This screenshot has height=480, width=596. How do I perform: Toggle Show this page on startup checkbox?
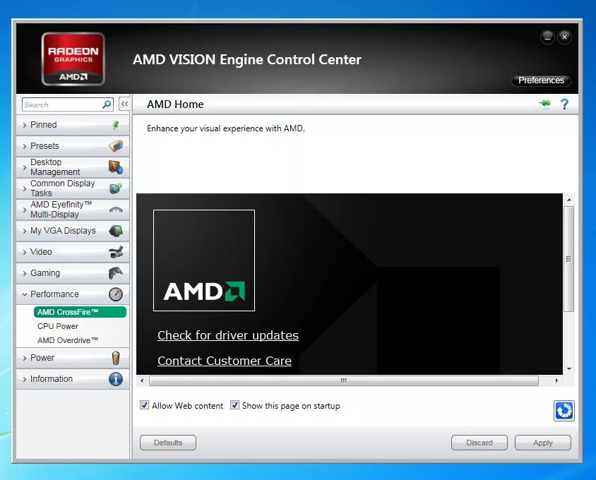[x=234, y=405]
